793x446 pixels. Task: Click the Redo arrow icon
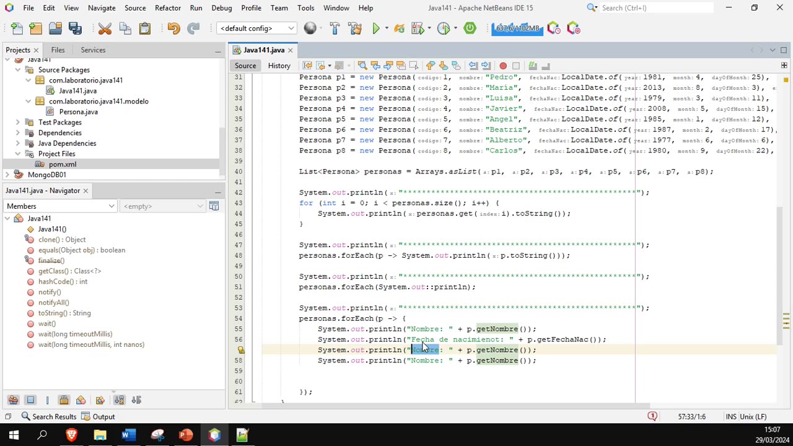pos(193,28)
